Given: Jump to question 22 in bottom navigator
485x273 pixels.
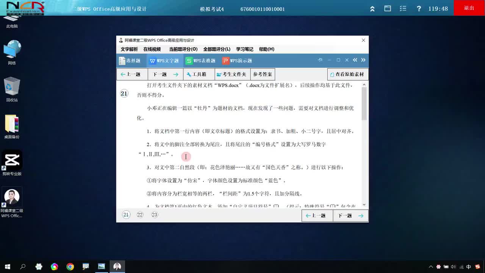Looking at the screenshot, I should click(140, 215).
